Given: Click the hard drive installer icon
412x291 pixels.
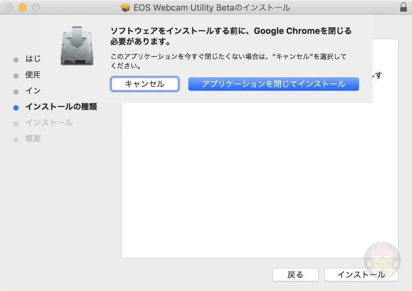Looking at the screenshot, I should pos(77,46).
